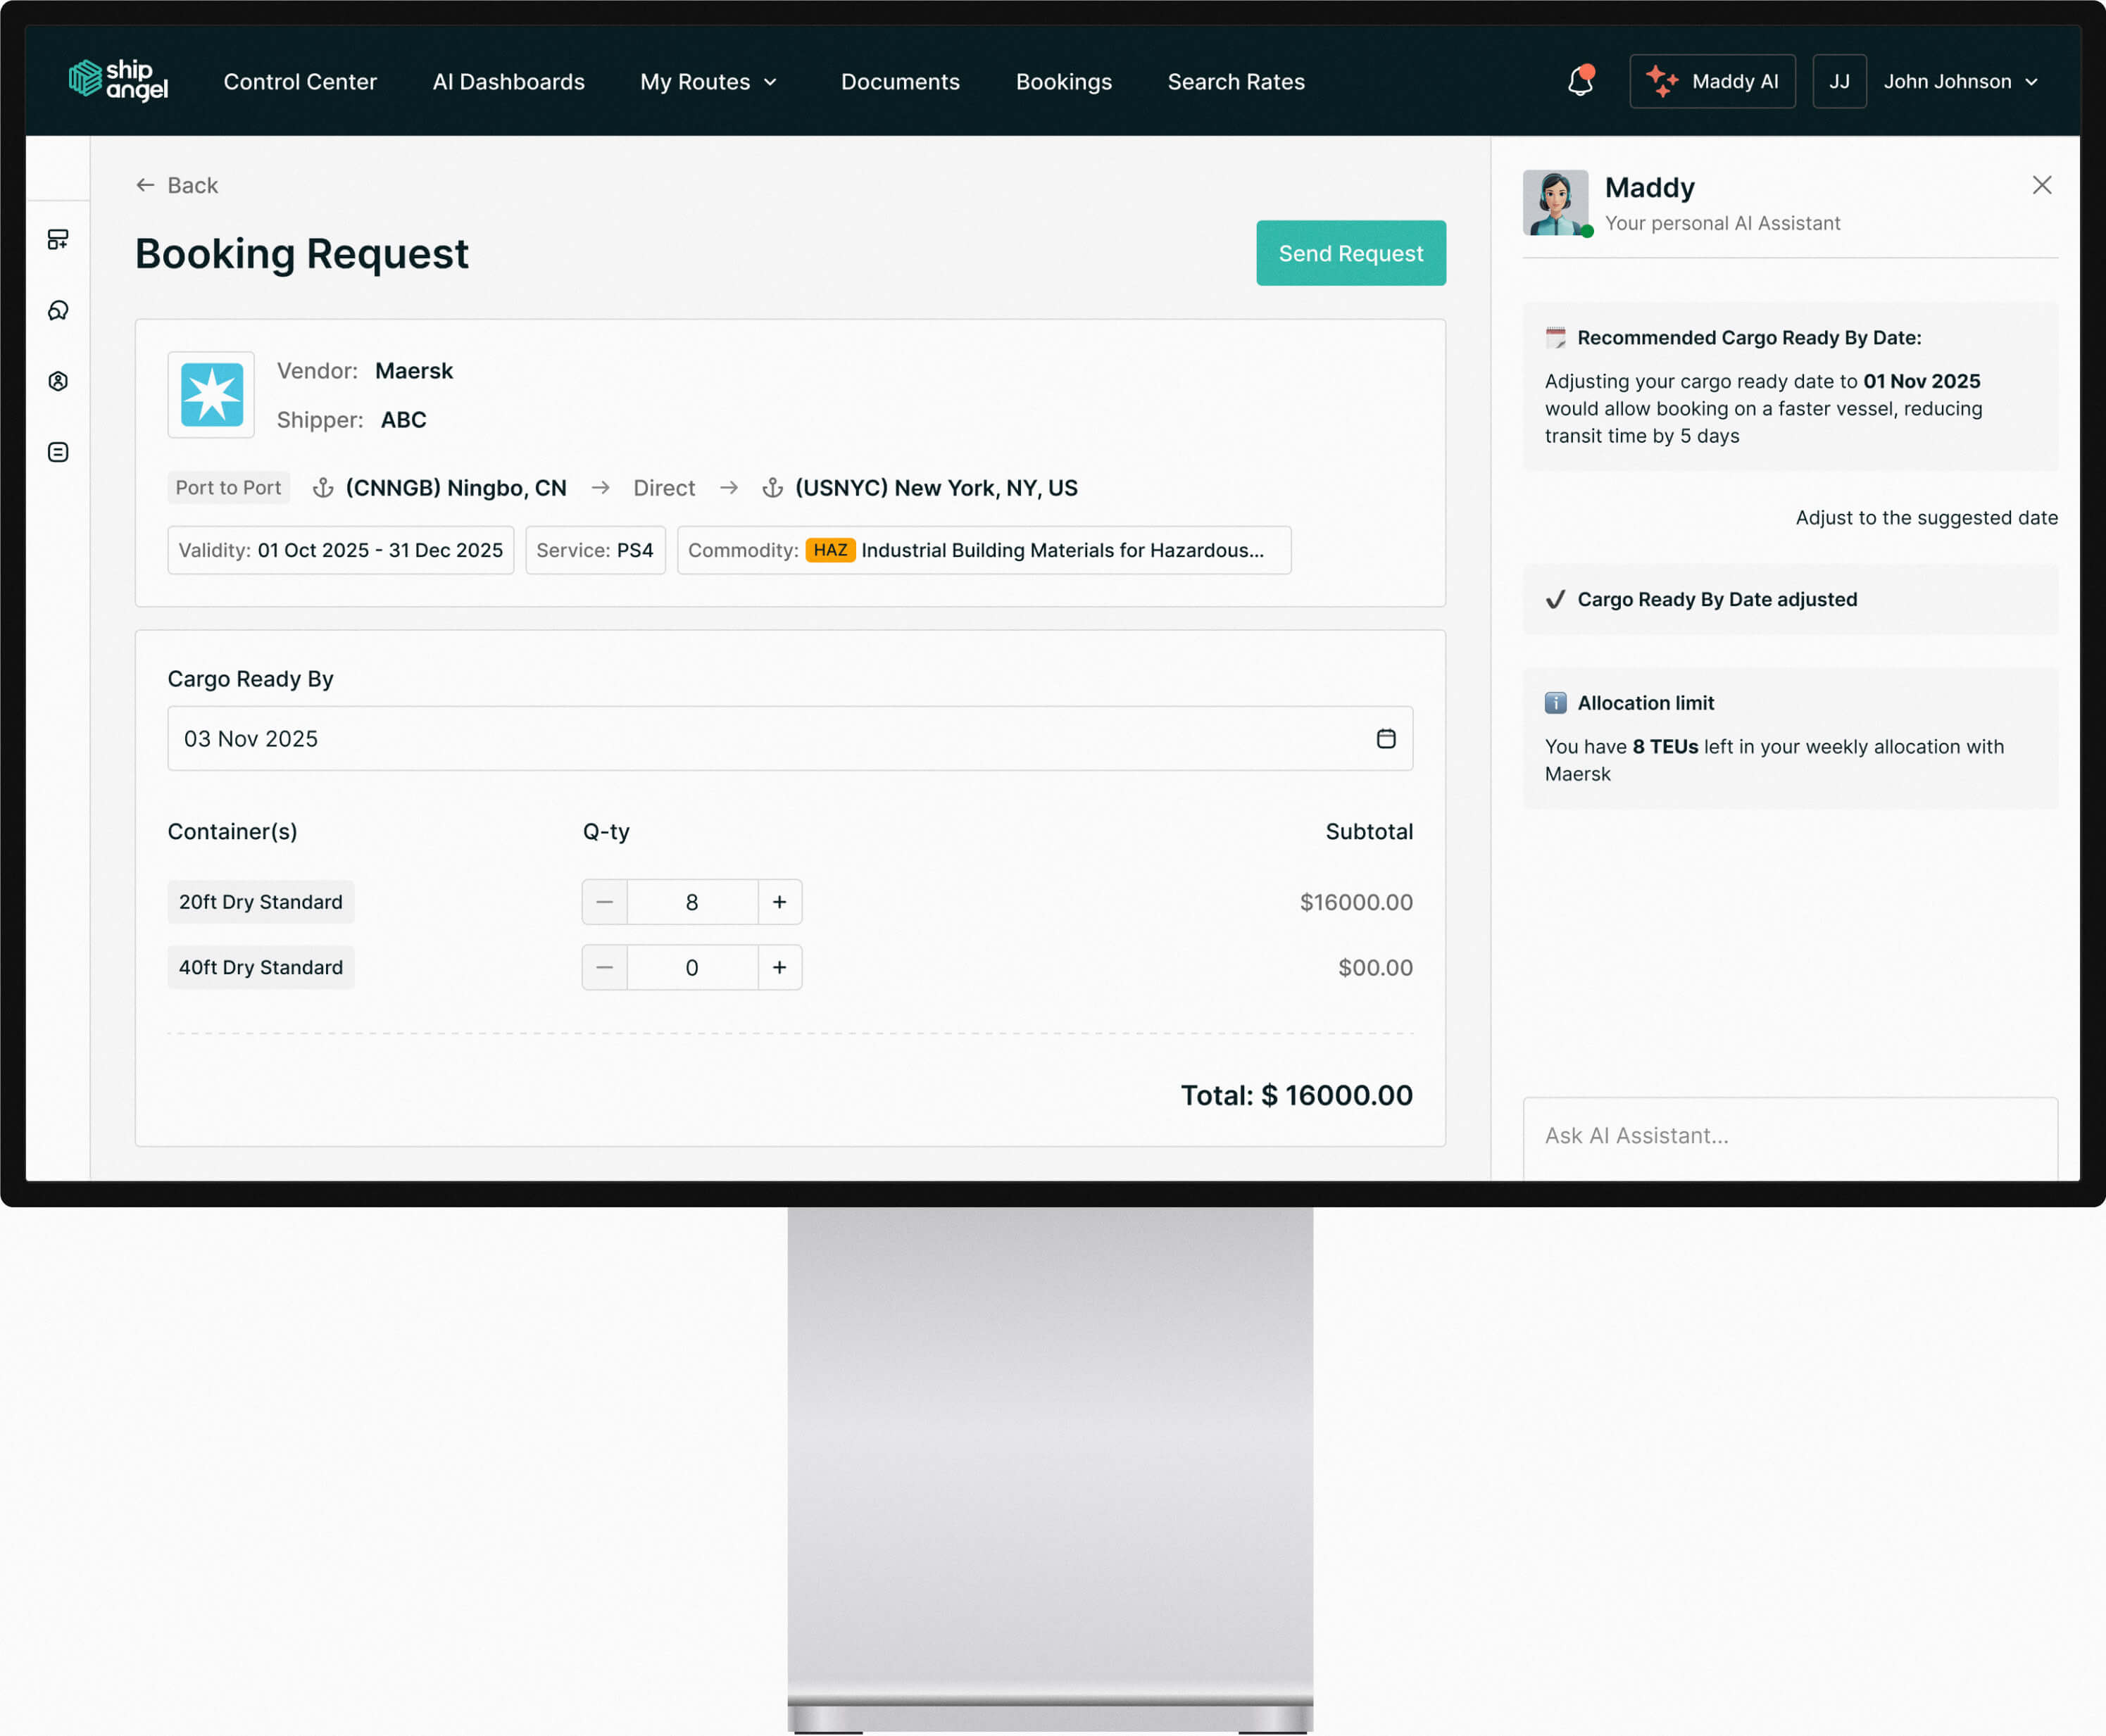Click the Maersk vendor logo
This screenshot has height=1736, width=2106.
tap(211, 395)
